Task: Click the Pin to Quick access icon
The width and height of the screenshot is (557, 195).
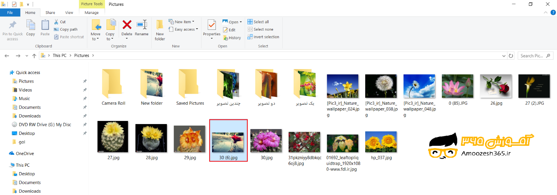Action: [x=12, y=26]
